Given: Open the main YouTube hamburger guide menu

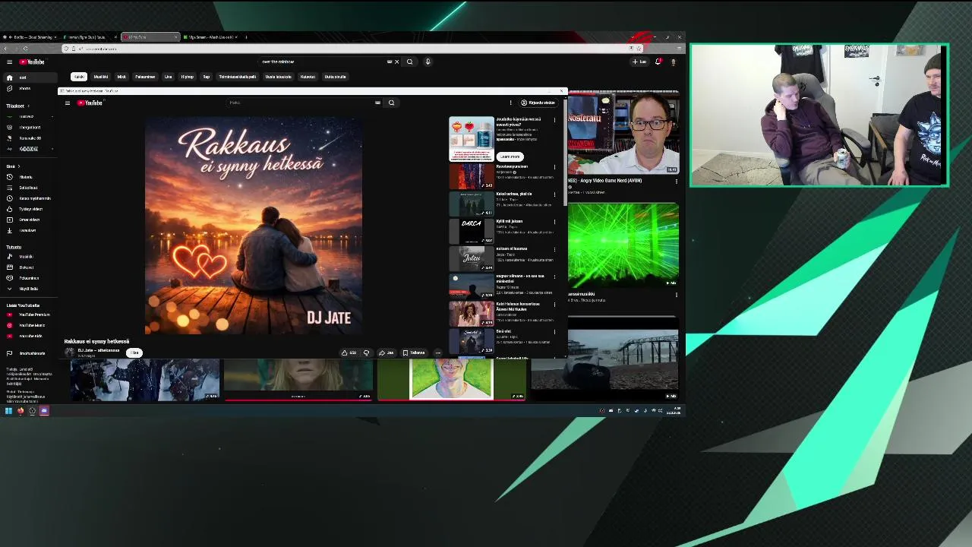Looking at the screenshot, I should [x=9, y=62].
